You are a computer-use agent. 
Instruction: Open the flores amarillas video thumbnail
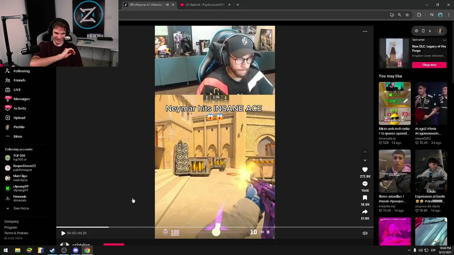394,171
